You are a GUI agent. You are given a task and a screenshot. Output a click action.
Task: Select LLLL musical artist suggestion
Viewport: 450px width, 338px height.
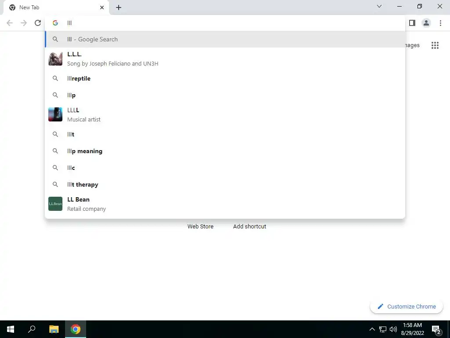(225, 115)
